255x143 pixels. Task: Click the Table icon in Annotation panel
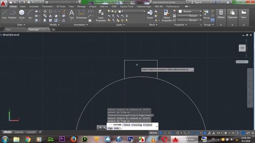[90, 20]
